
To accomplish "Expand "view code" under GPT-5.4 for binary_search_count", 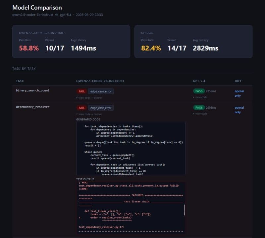I will [200, 97].
